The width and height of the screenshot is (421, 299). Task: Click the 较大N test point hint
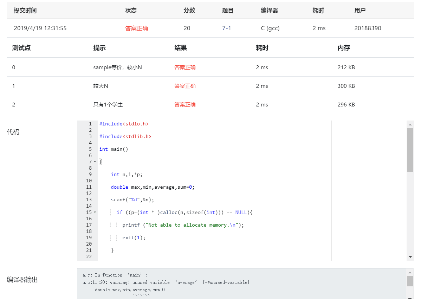pos(101,86)
